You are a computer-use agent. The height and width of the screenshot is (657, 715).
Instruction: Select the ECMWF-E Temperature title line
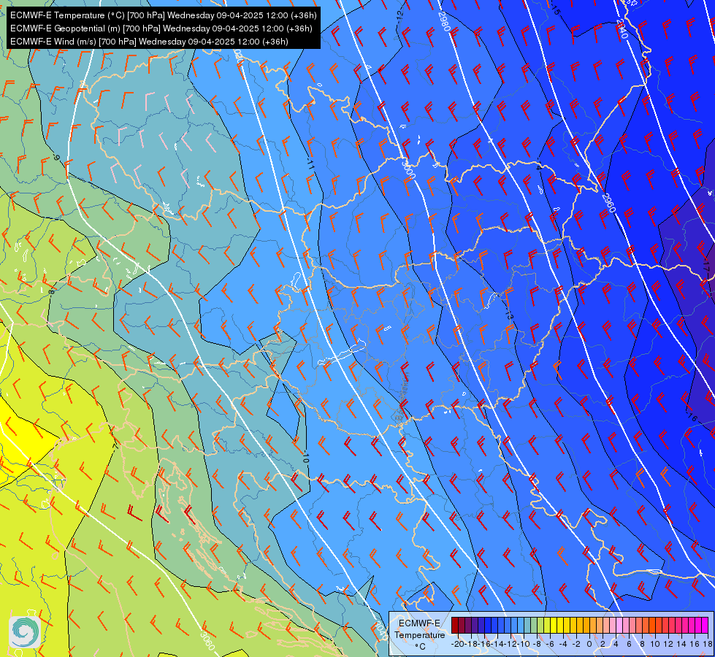164,15
